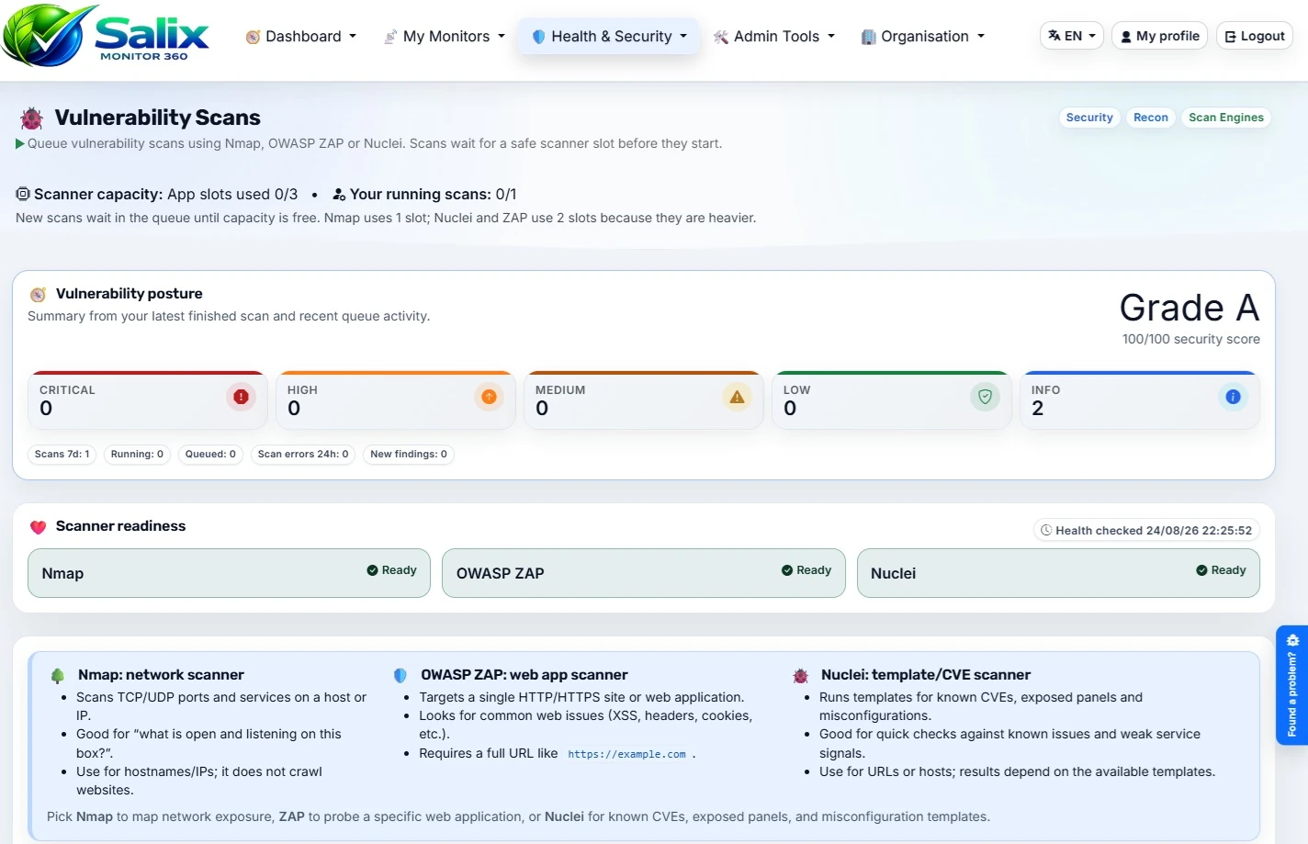Open the Dashboard menu
The image size is (1308, 844).
[x=301, y=37]
